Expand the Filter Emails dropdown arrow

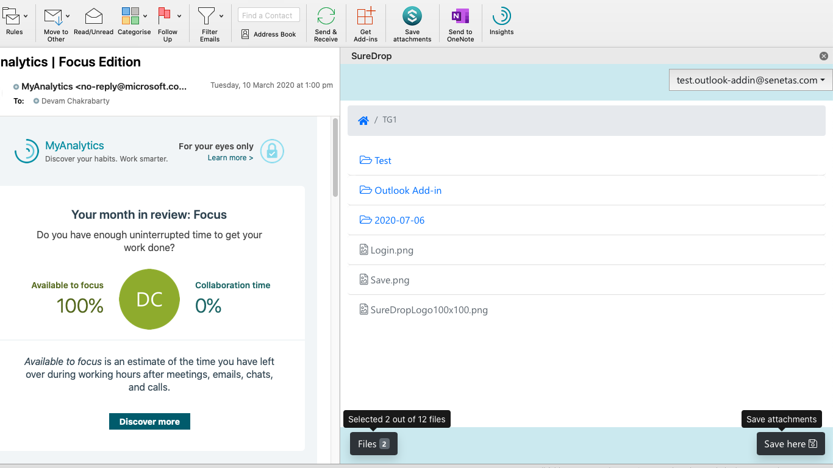(221, 16)
